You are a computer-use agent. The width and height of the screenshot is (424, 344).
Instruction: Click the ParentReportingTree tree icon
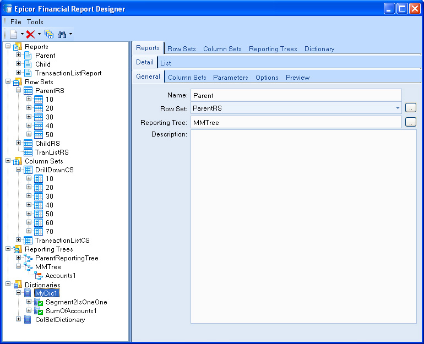click(x=28, y=258)
